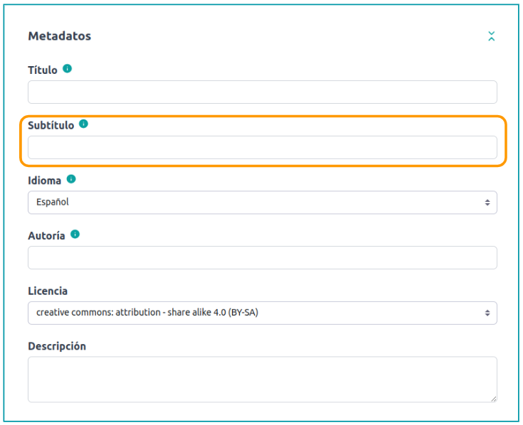Viewport: 523px width, 425px height.
Task: Click inside the Descripción text area
Action: (262, 379)
